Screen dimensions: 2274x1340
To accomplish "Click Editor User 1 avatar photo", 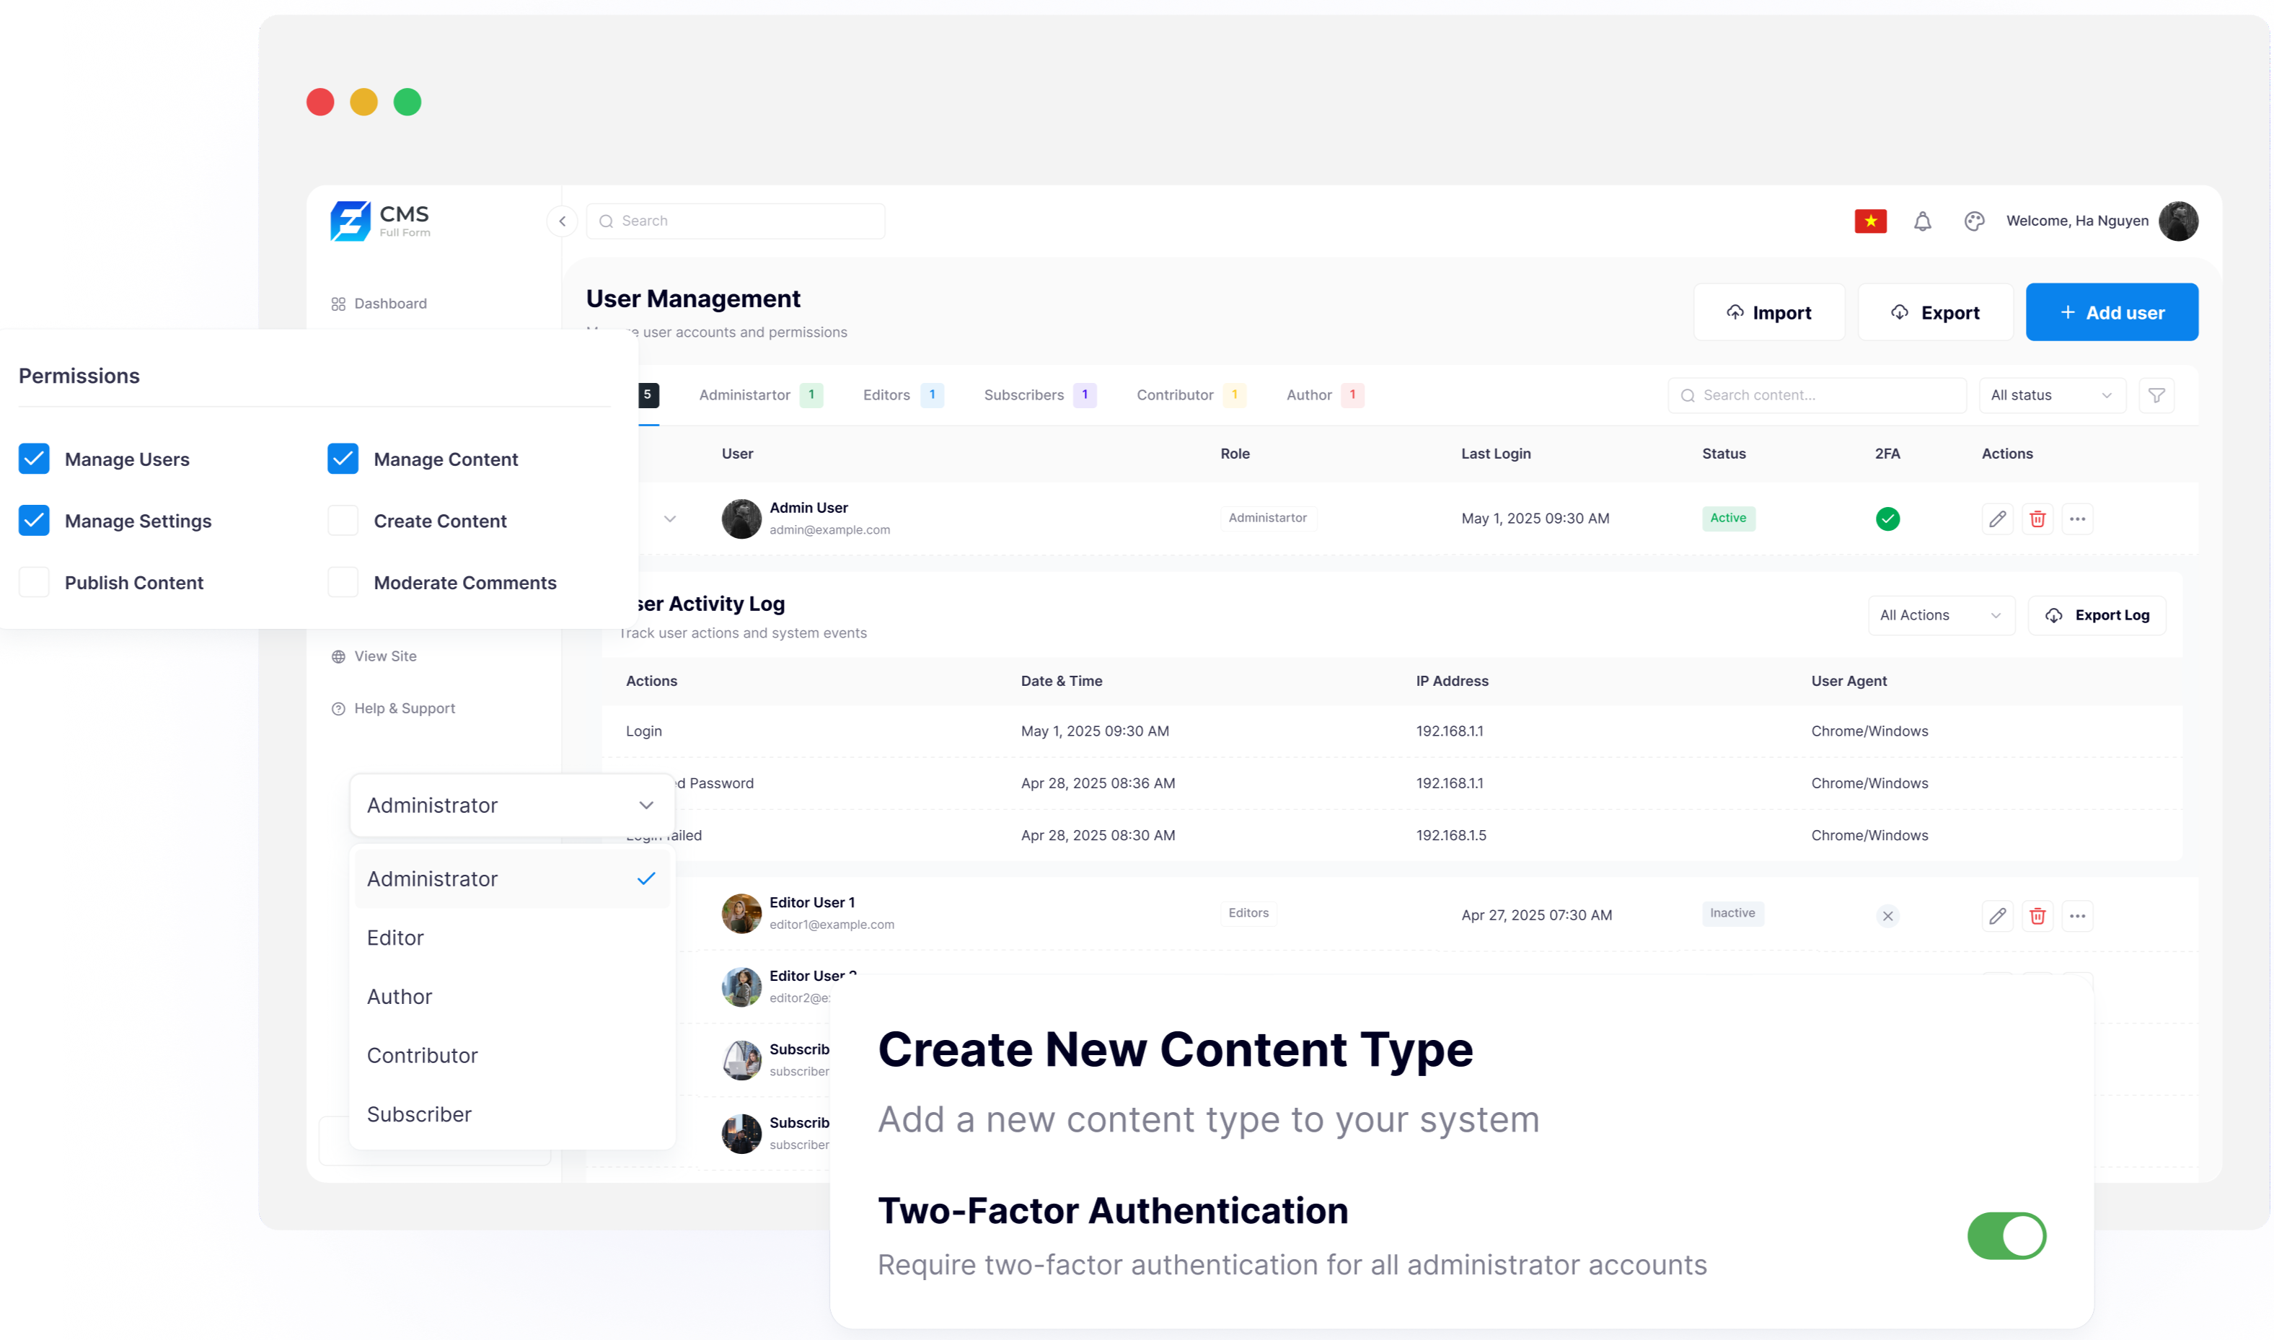I will pos(741,914).
